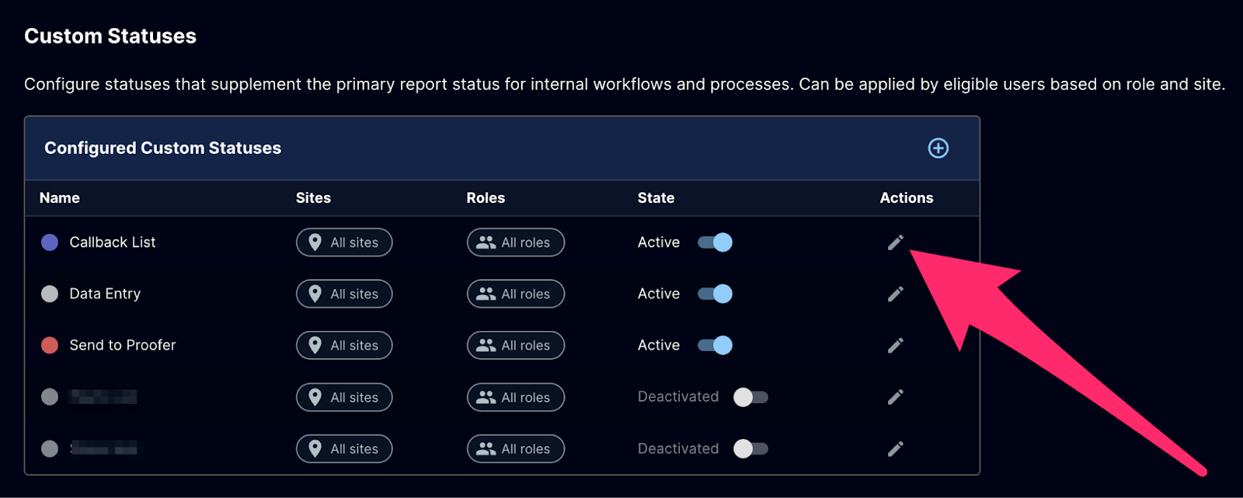Select the Callback List name text
The height and width of the screenshot is (498, 1243).
pos(113,242)
